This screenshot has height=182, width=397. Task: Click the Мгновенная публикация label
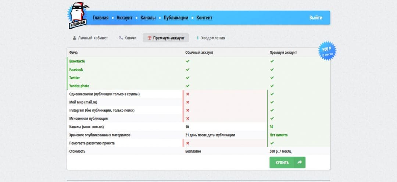(x=88, y=118)
